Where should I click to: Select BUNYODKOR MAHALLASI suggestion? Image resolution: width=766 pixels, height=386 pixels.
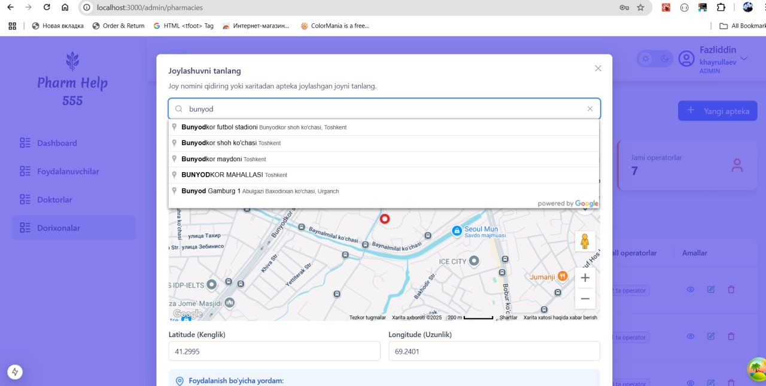point(384,175)
